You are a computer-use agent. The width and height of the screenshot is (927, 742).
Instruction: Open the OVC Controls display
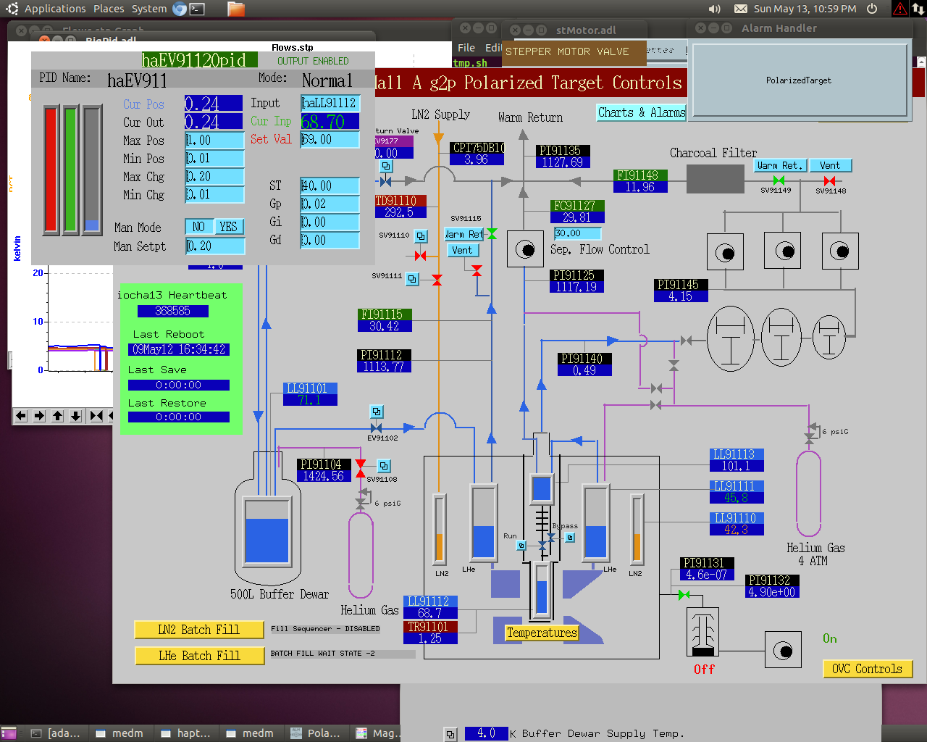(x=867, y=669)
